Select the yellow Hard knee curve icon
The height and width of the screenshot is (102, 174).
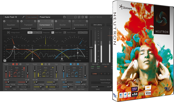(x=44, y=73)
